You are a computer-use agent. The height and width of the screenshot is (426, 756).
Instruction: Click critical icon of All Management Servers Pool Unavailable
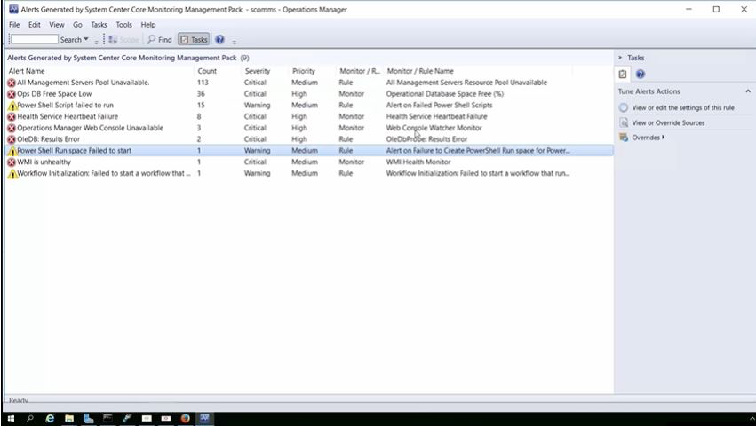(12, 83)
